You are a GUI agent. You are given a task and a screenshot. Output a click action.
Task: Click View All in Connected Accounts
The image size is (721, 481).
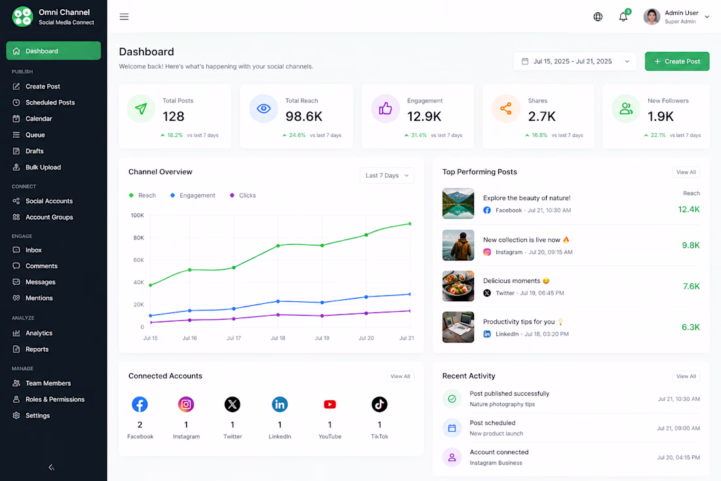click(x=400, y=376)
